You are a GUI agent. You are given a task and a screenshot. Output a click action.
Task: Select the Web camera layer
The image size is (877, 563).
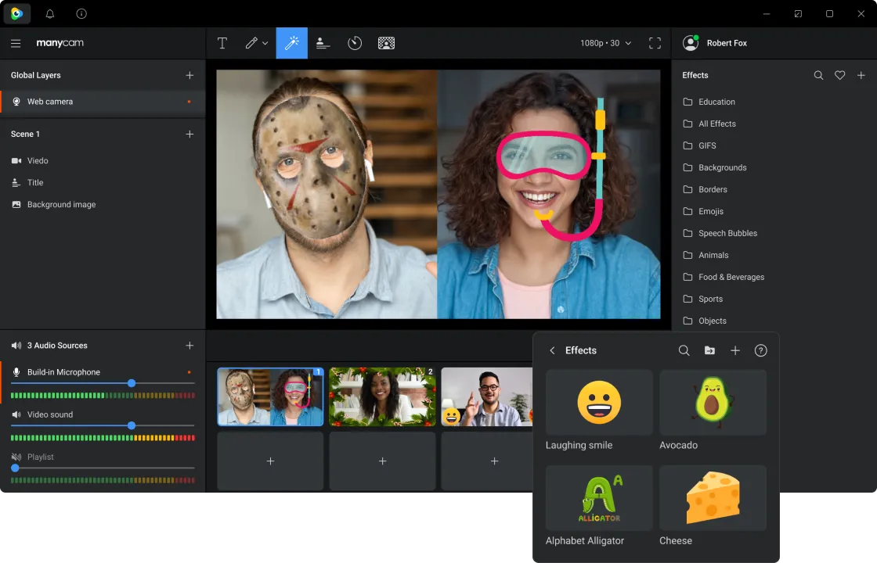point(50,102)
